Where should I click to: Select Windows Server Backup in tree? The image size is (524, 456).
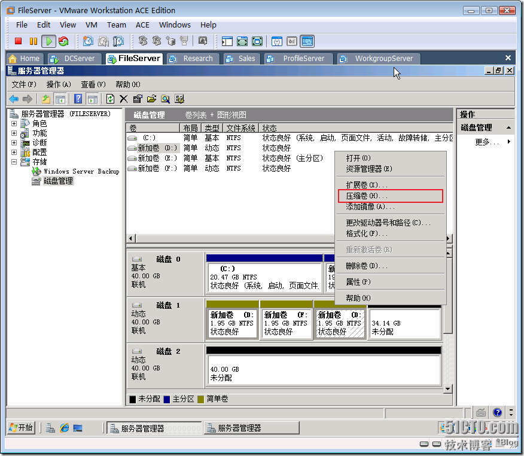click(81, 171)
